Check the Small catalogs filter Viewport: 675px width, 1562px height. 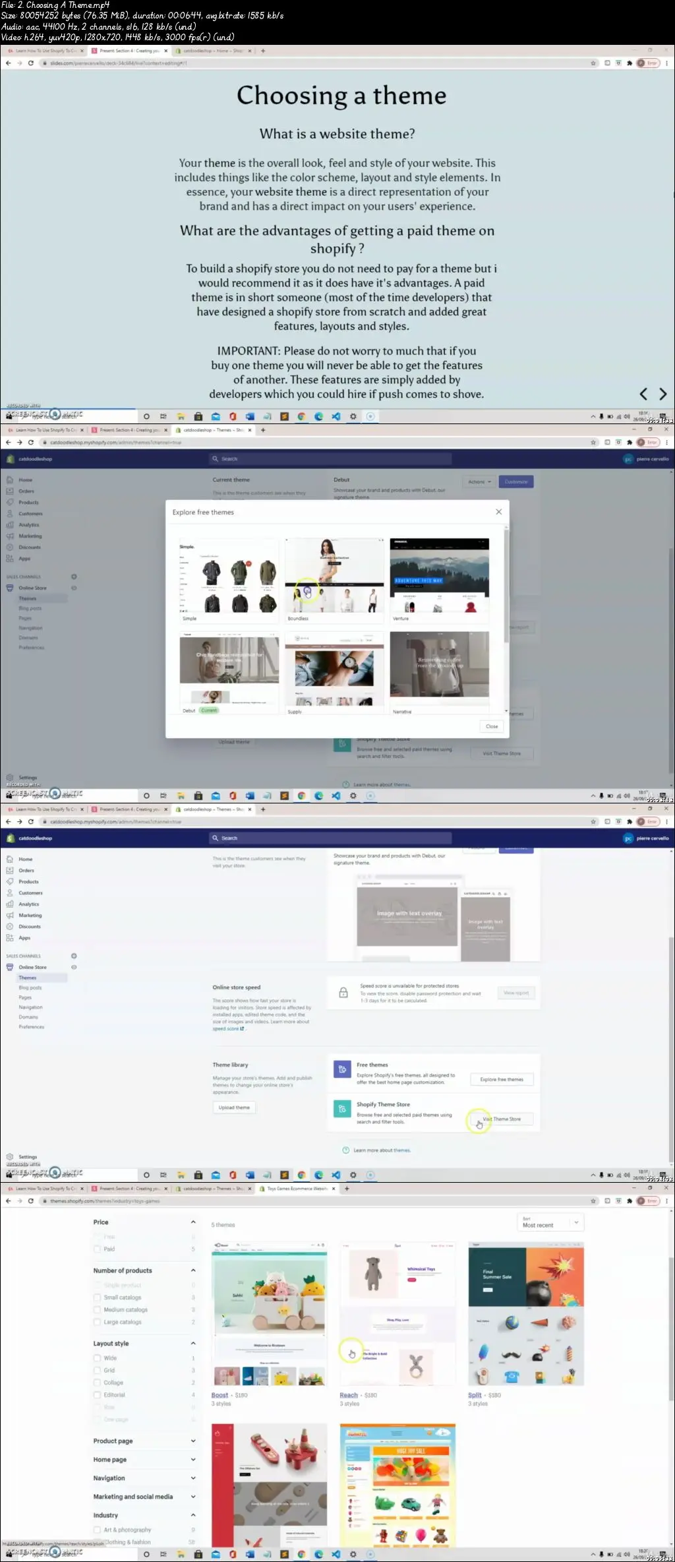click(98, 1297)
